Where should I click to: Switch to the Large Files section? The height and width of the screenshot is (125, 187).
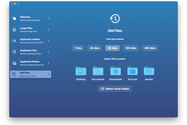click(31, 30)
